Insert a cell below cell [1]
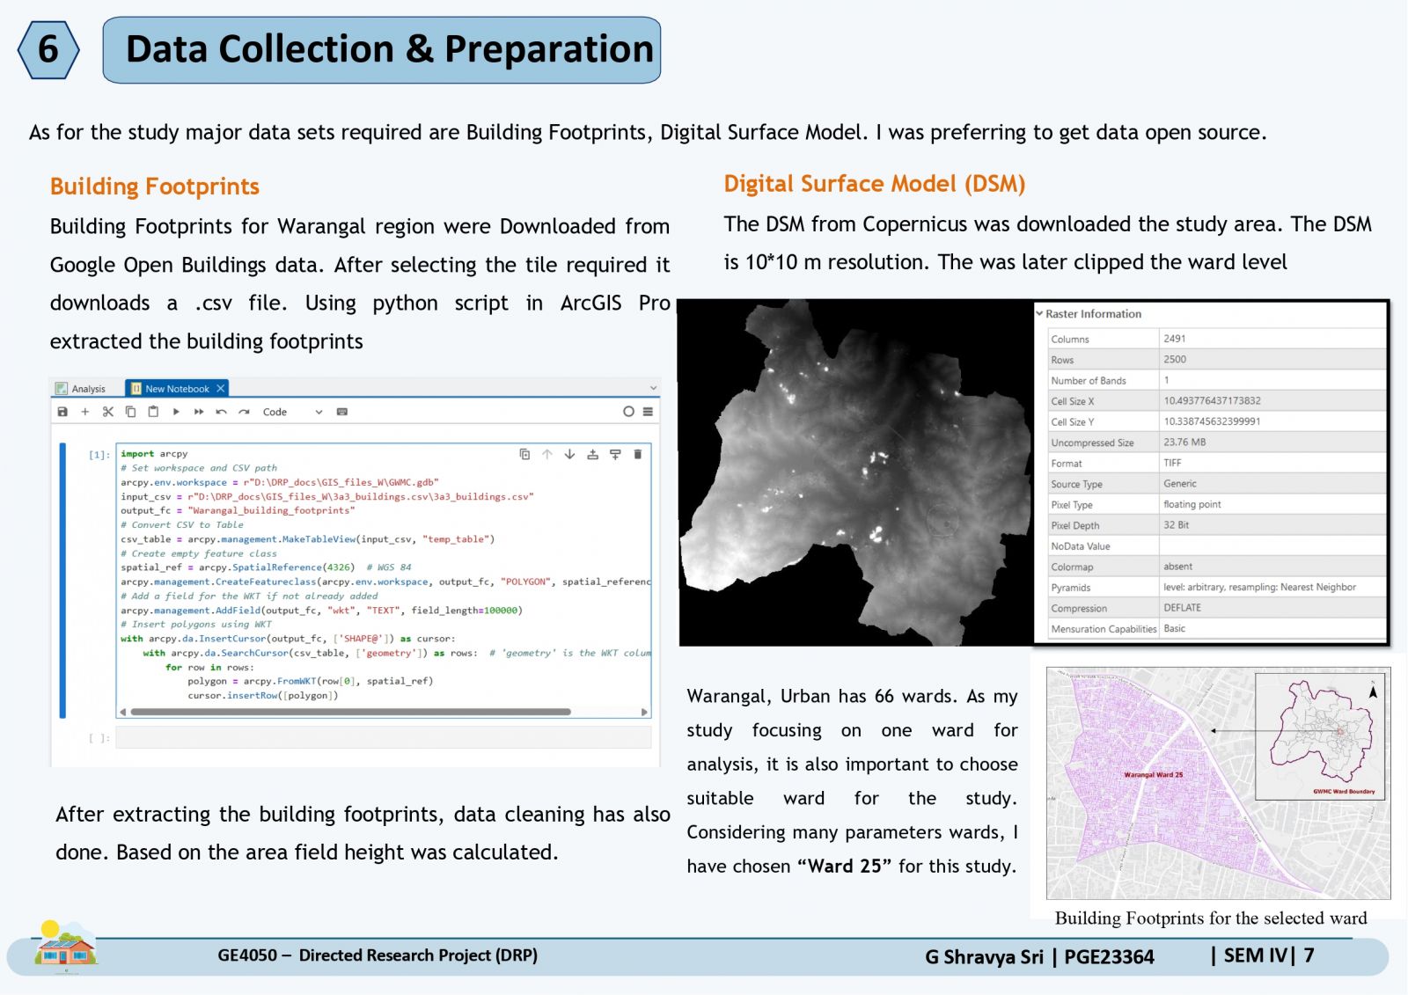 click(615, 454)
